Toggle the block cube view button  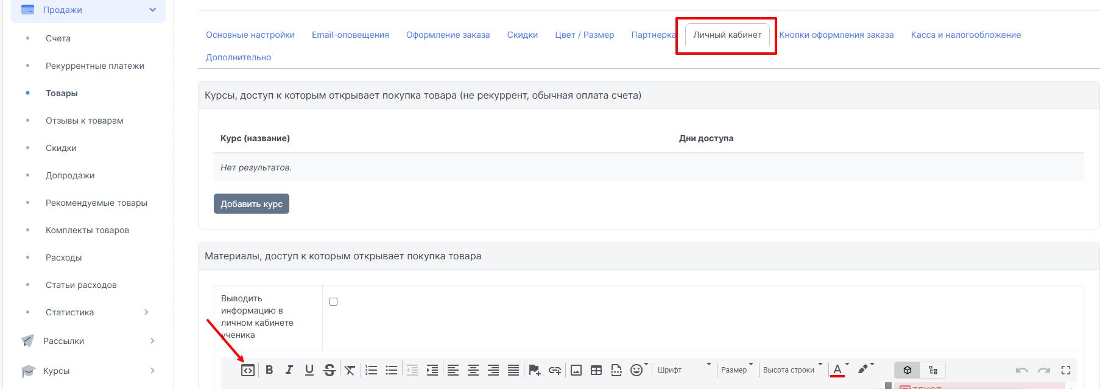(907, 370)
